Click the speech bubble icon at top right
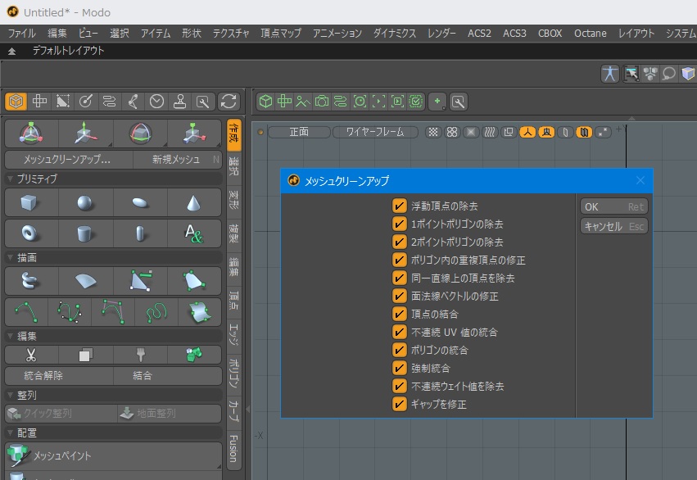Screen dimensions: 697x480 [x=668, y=74]
